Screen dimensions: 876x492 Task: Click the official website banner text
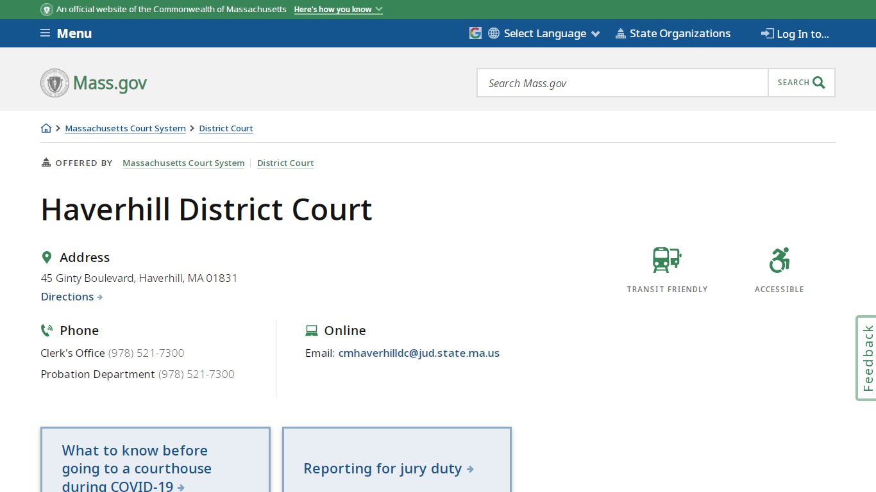171,10
